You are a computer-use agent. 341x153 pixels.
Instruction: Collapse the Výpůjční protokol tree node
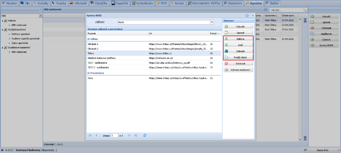pos(2,30)
